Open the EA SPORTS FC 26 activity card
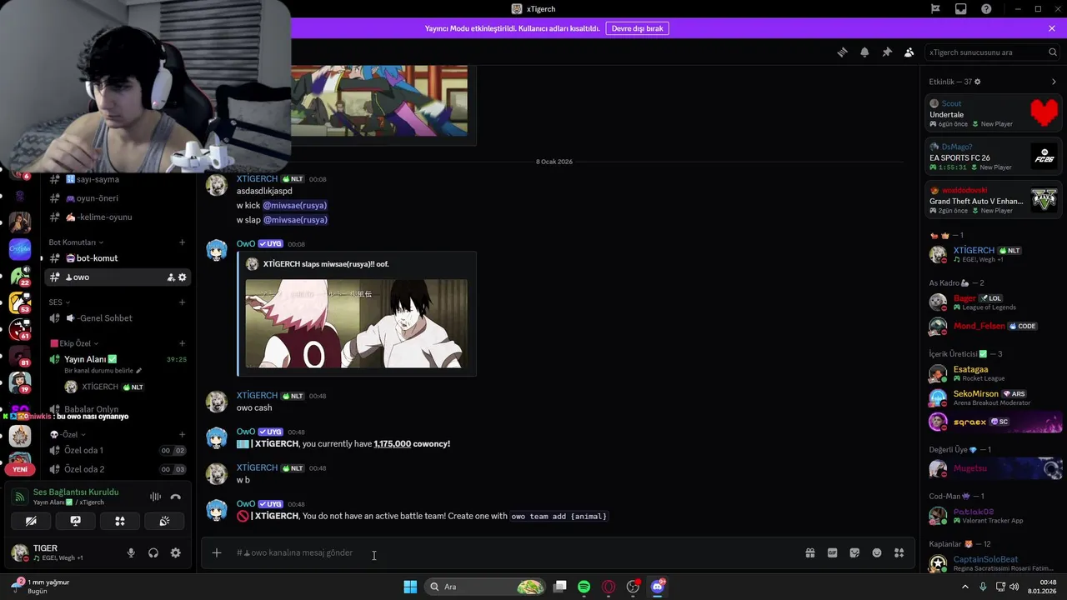This screenshot has height=600, width=1067. (x=994, y=157)
